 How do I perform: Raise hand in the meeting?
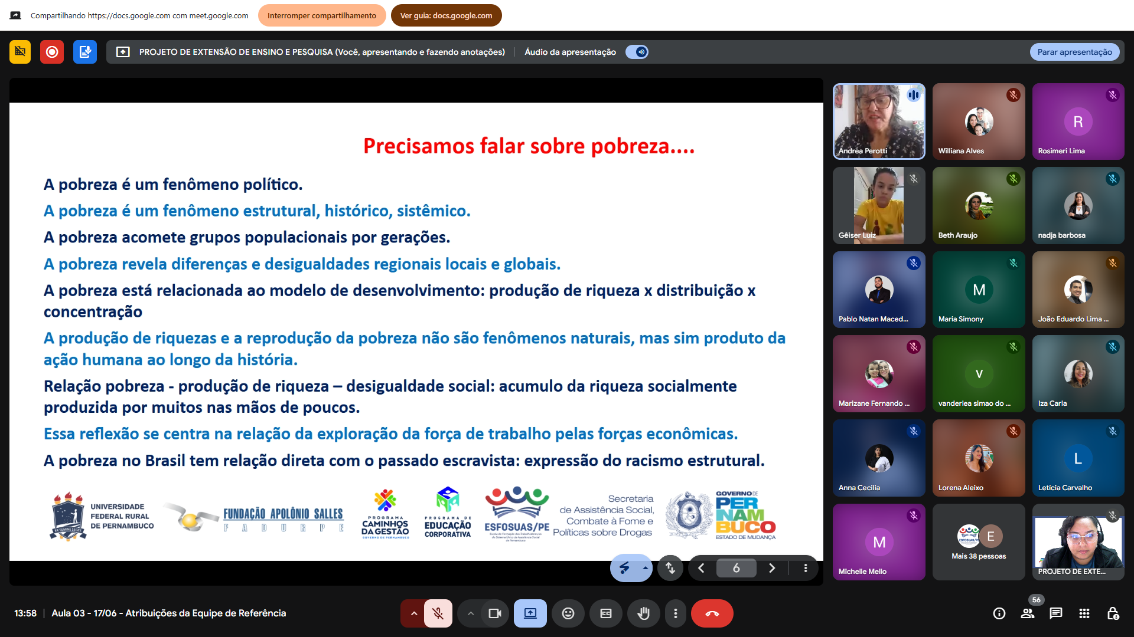[643, 613]
